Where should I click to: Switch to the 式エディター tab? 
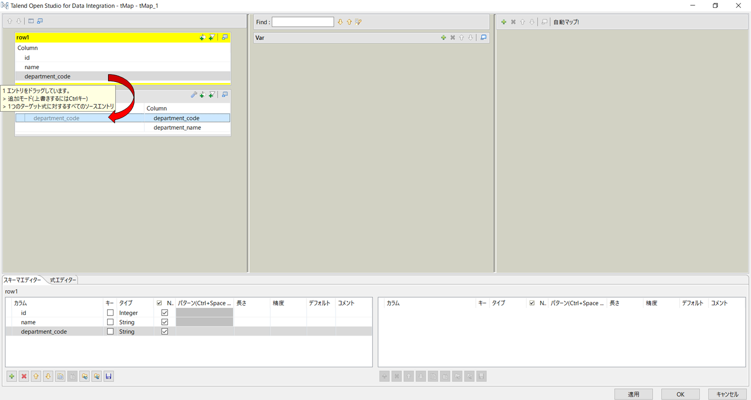click(x=63, y=280)
